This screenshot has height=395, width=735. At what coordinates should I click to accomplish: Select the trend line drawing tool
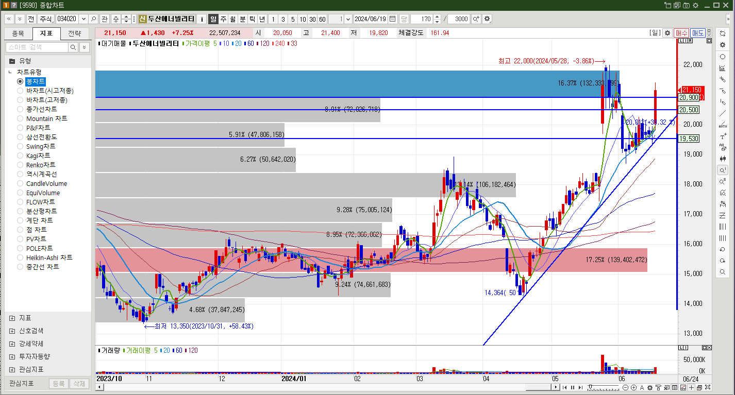pos(722,113)
